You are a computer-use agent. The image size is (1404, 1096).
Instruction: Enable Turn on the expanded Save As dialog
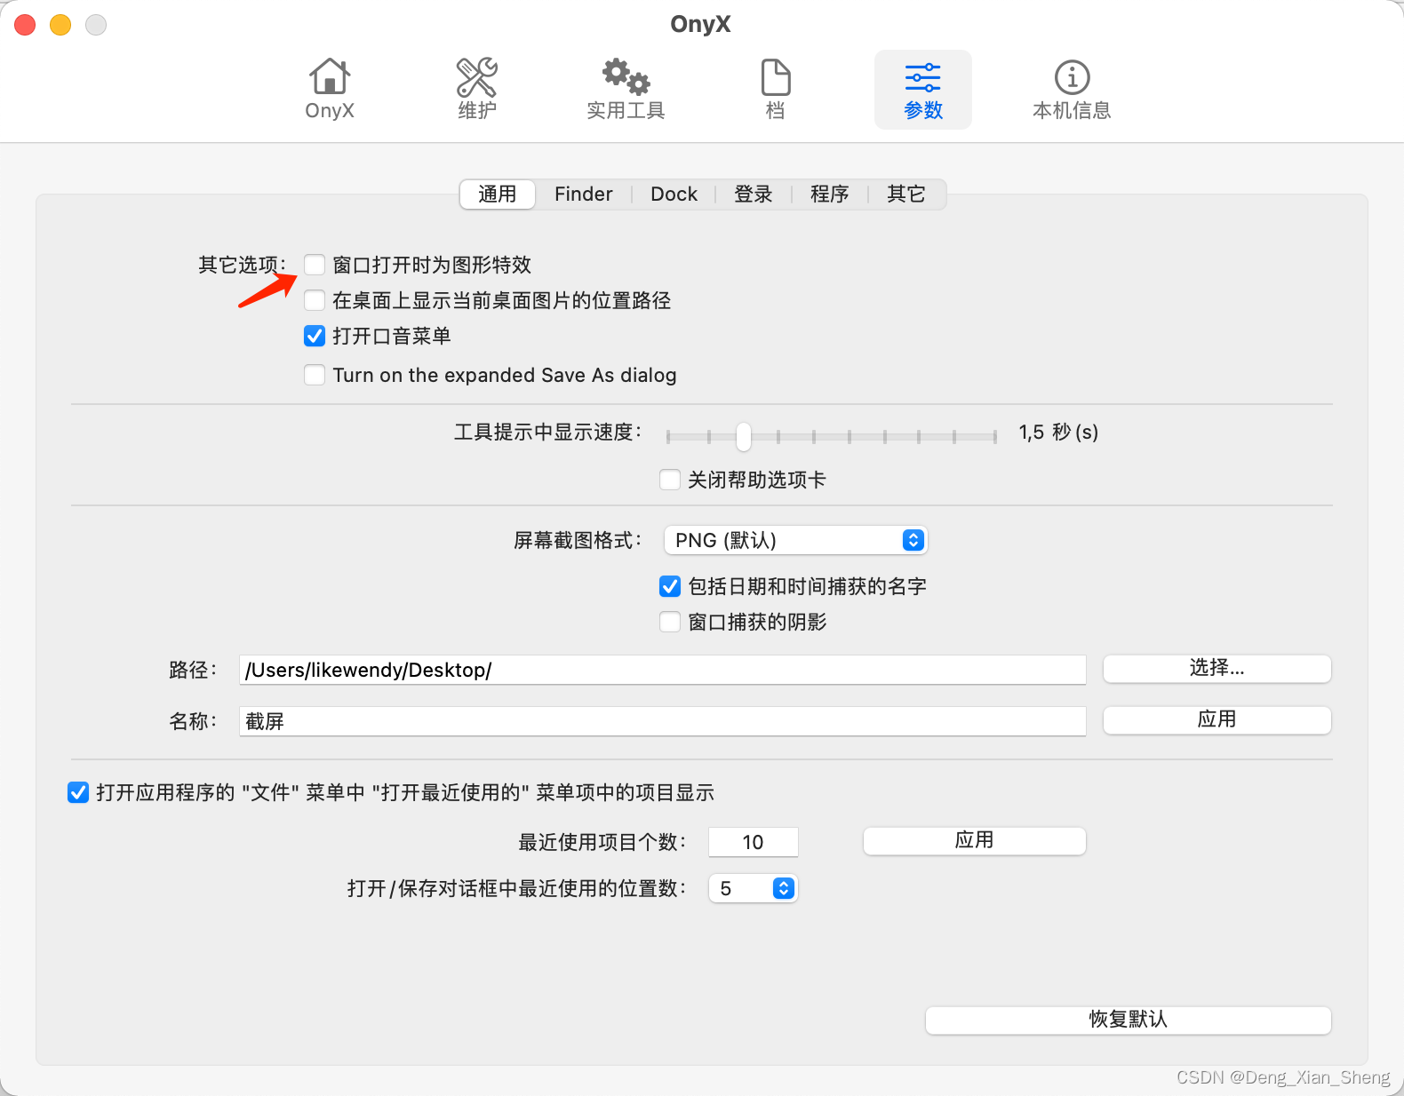tap(315, 375)
